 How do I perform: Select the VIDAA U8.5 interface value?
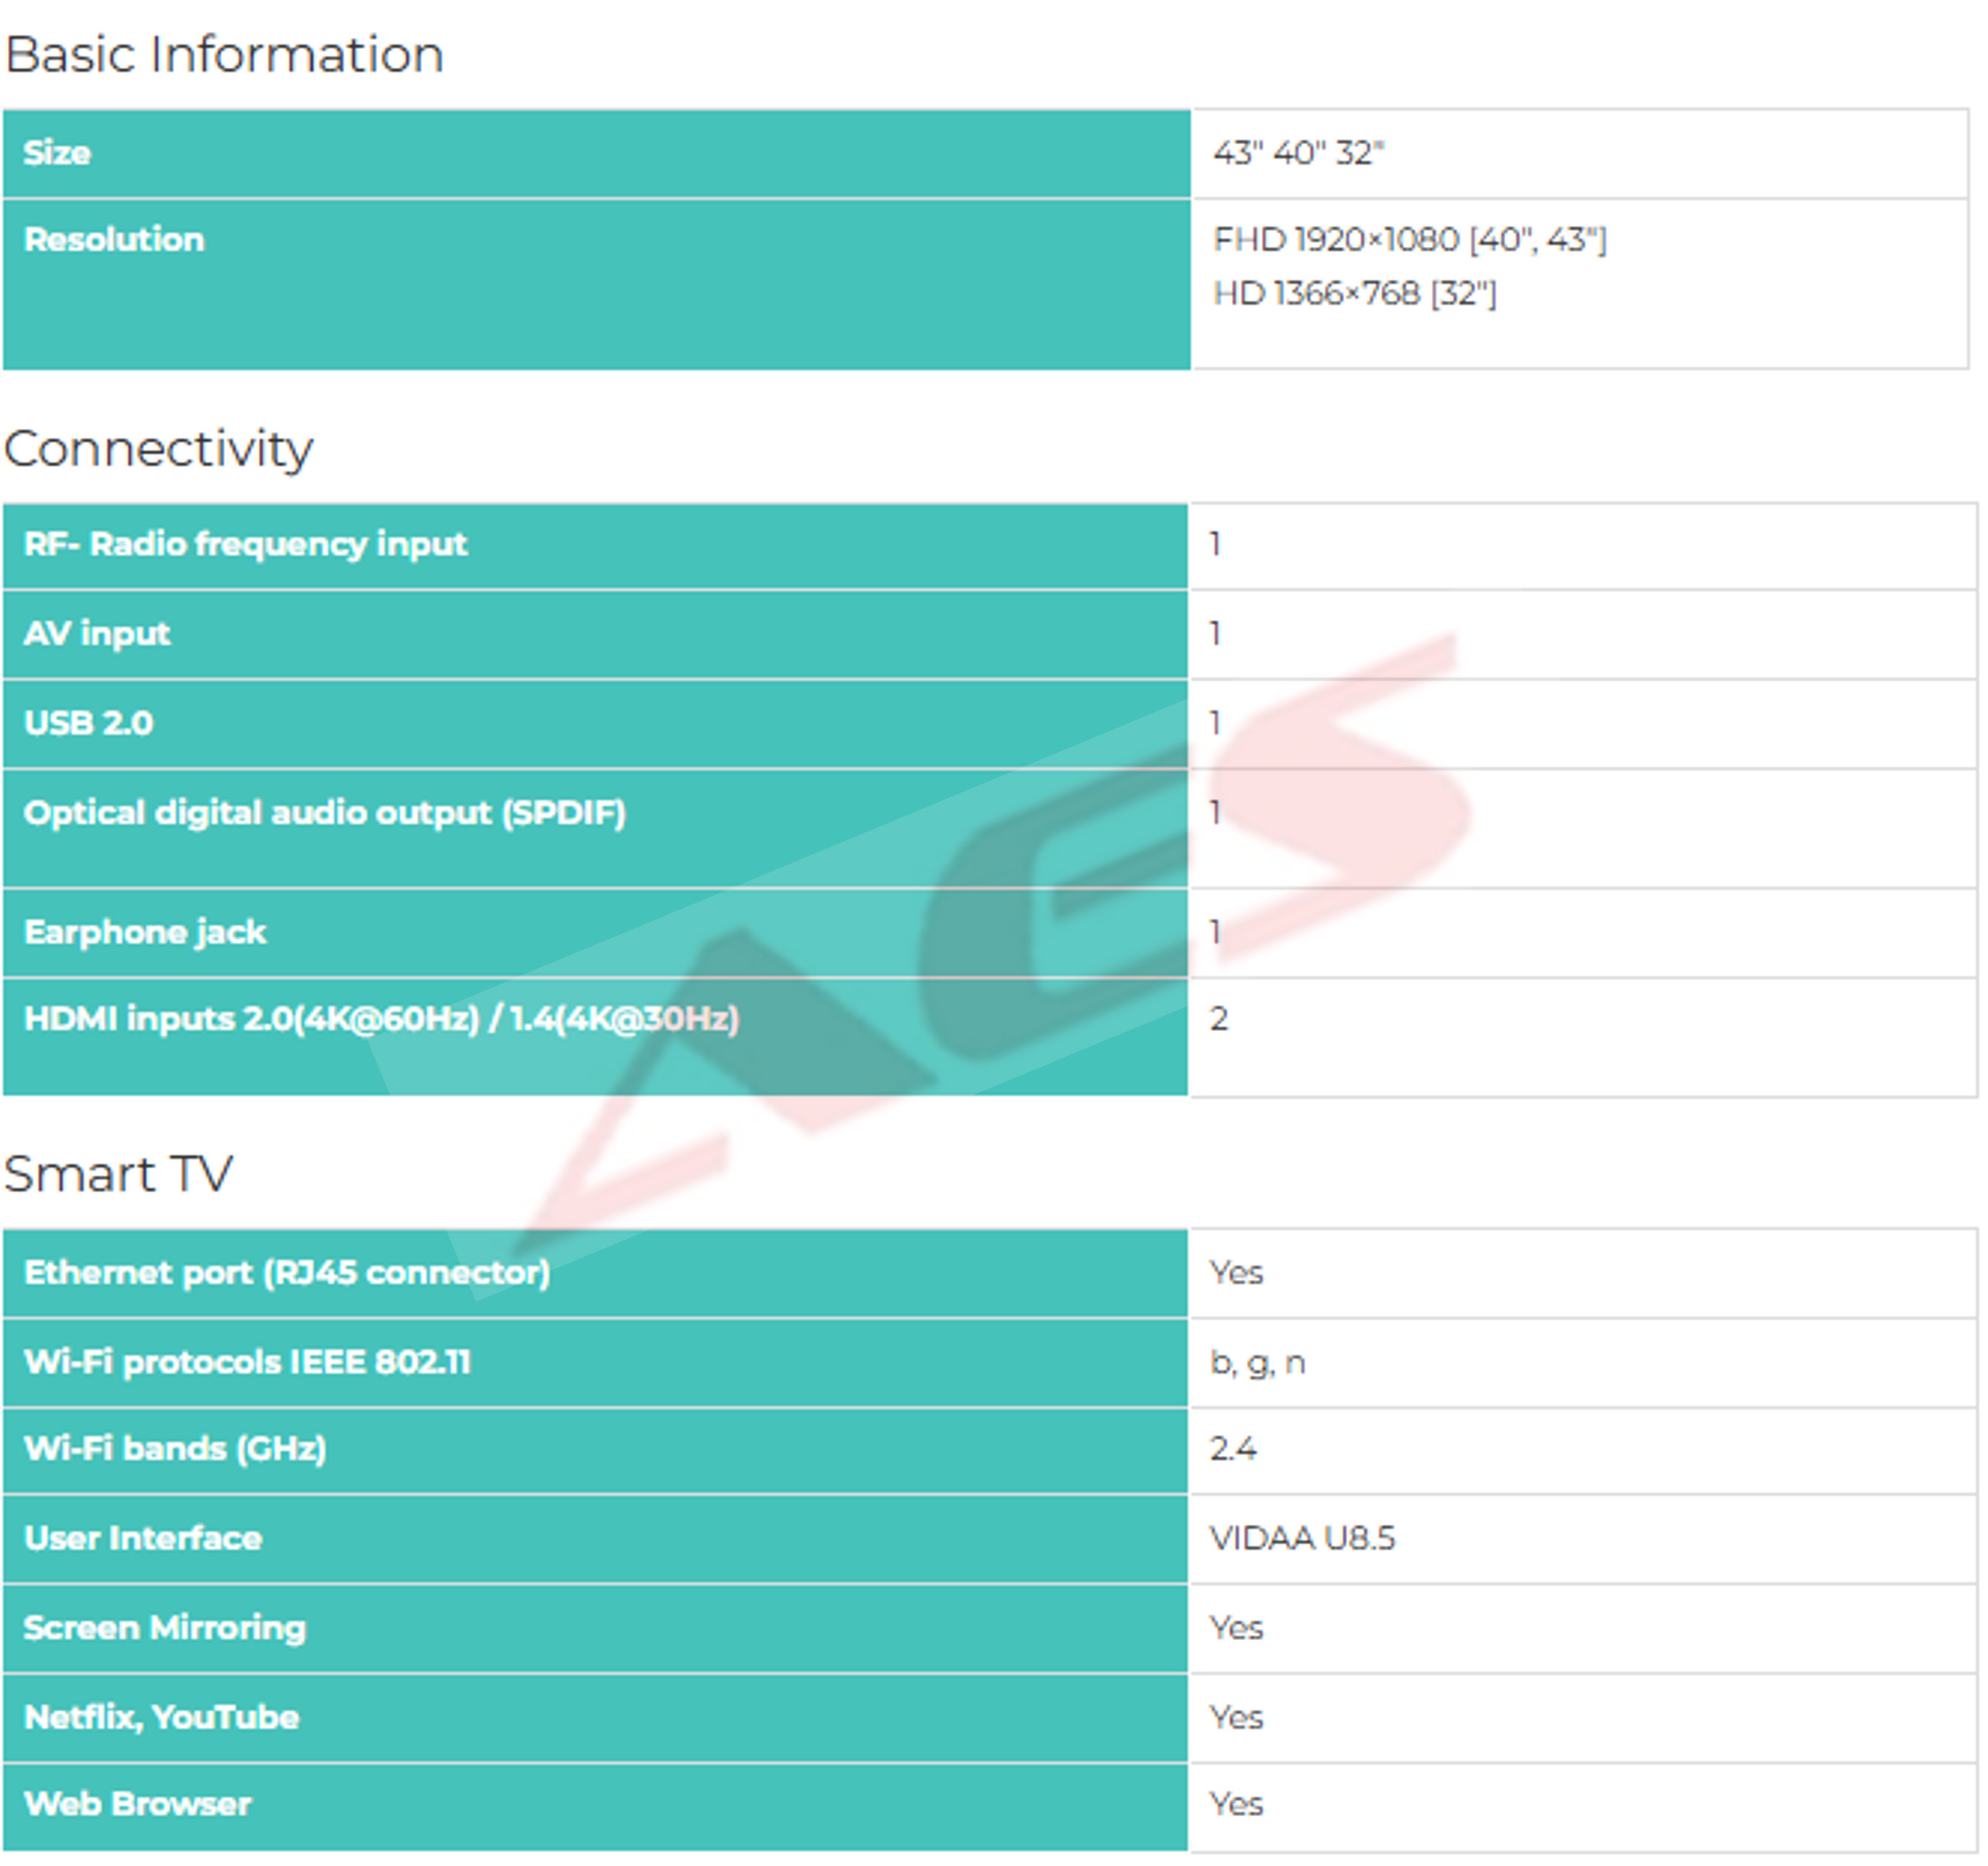tap(1301, 1539)
